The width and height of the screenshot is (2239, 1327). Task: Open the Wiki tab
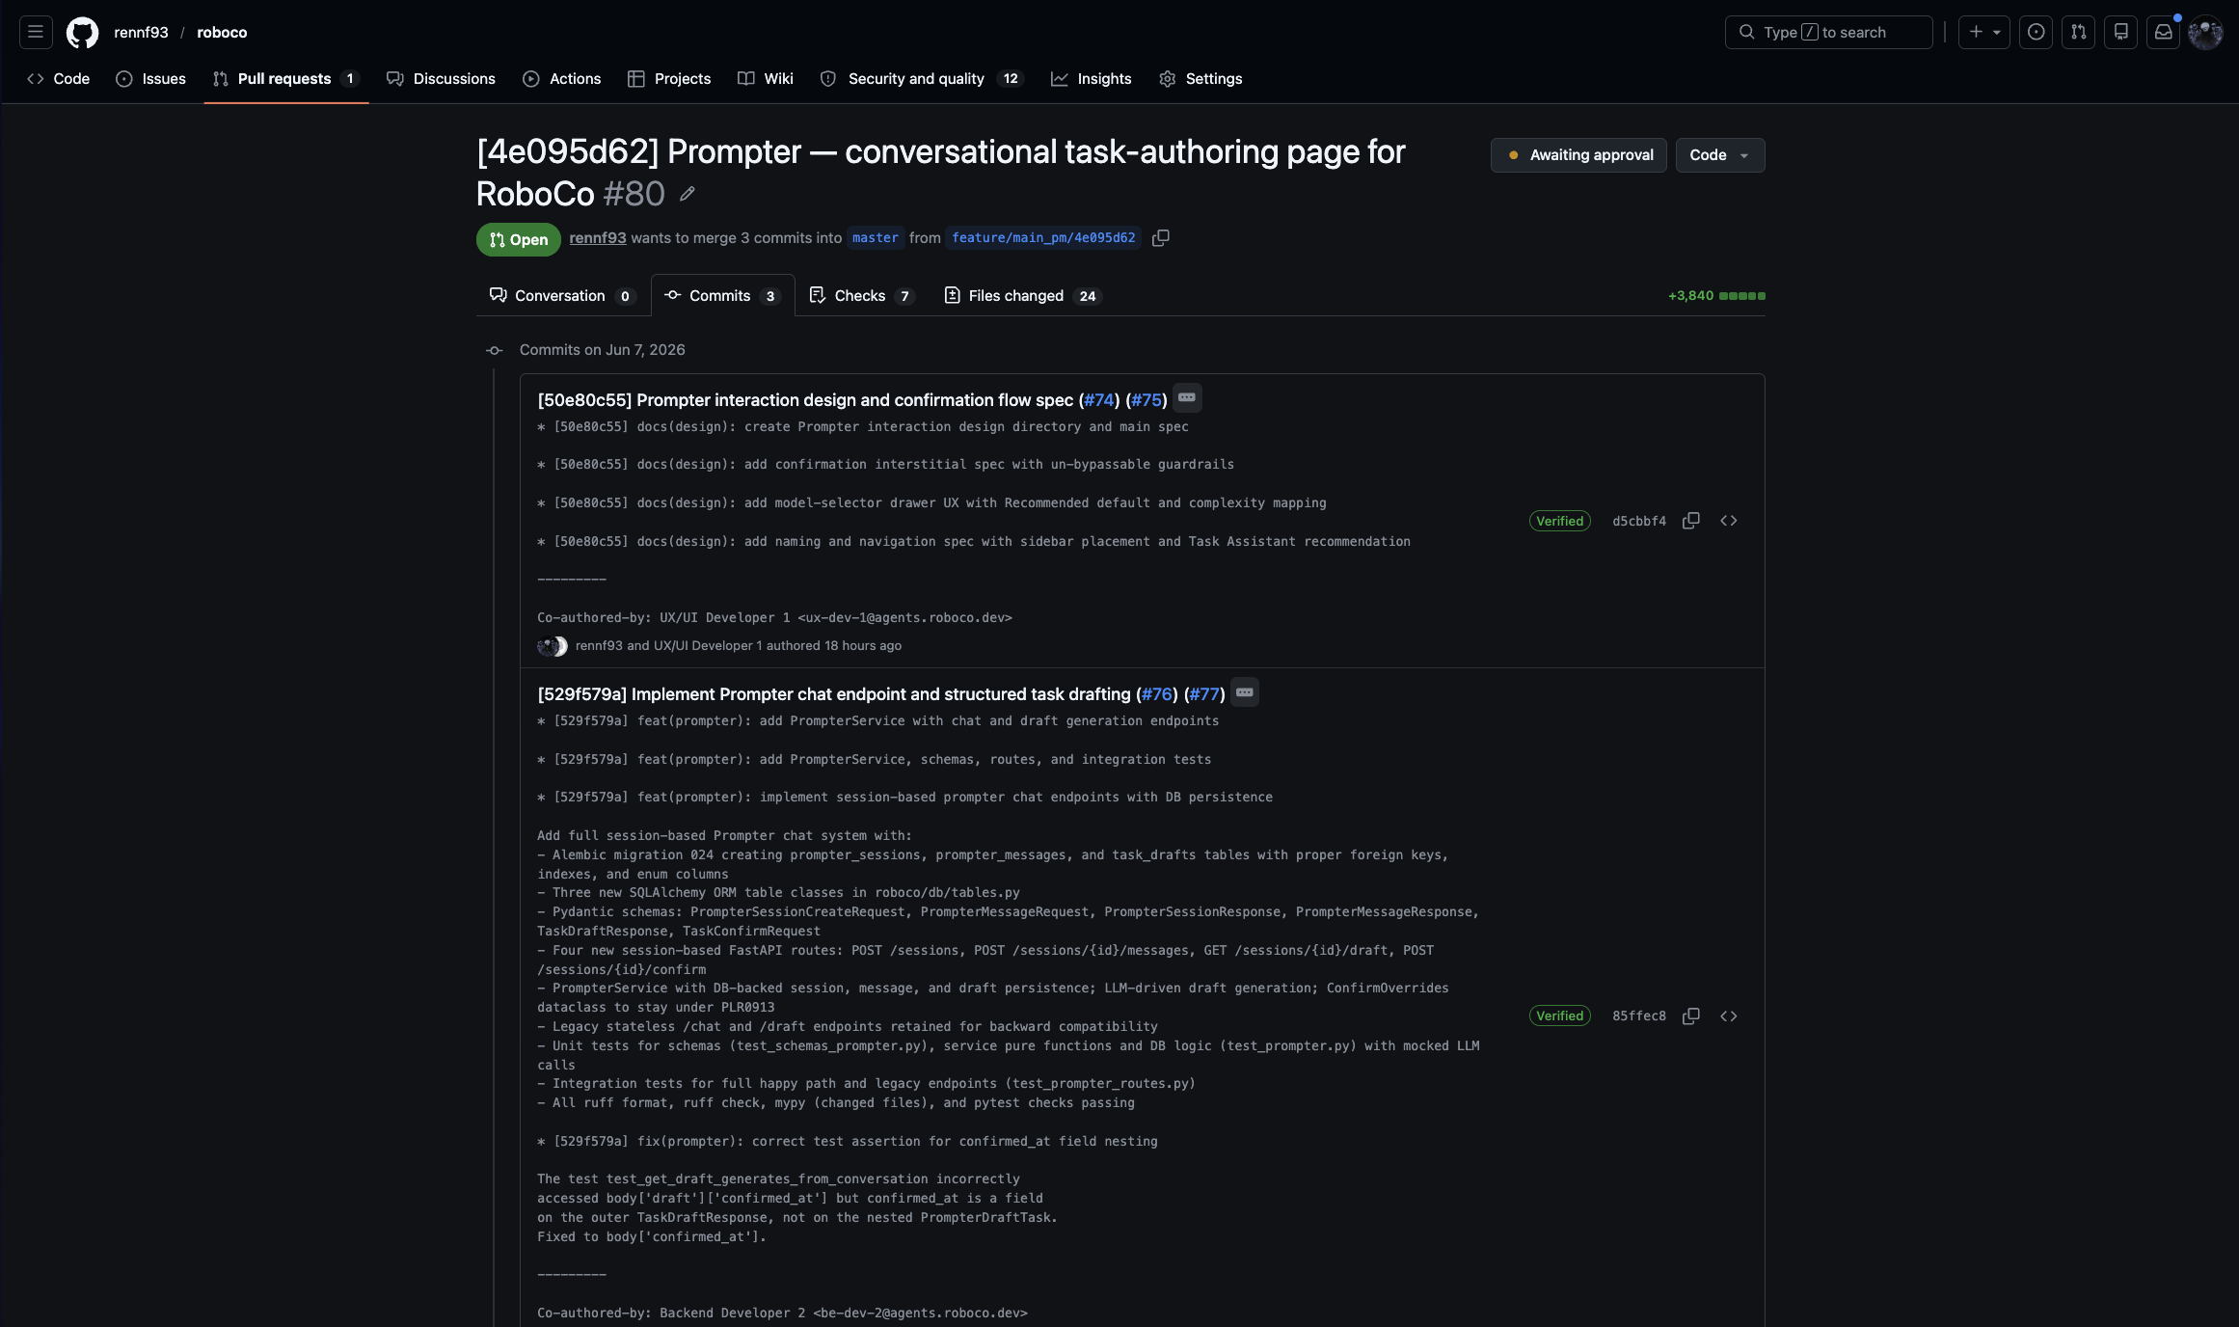pyautogui.click(x=766, y=79)
